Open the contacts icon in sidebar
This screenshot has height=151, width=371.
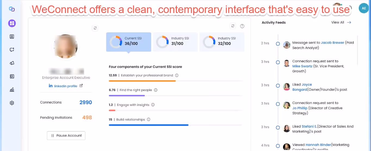[x=12, y=36]
